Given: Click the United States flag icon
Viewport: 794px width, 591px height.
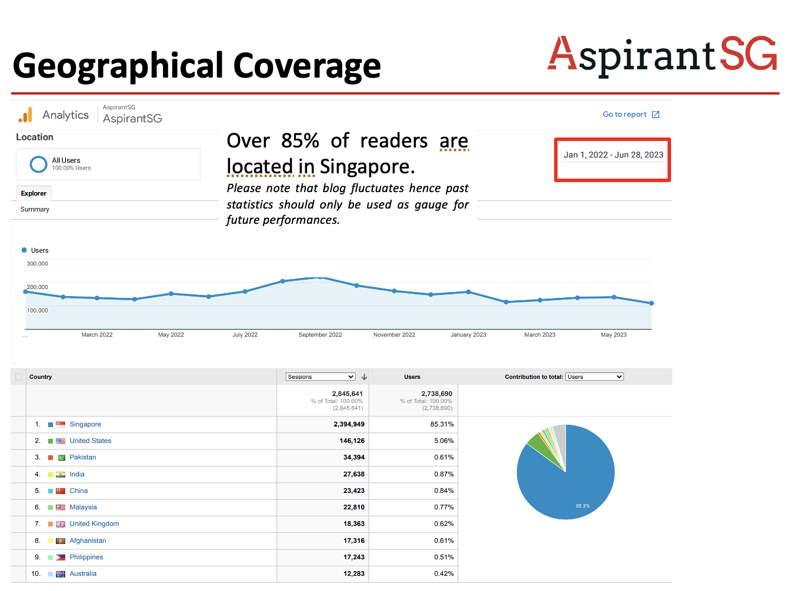Looking at the screenshot, I should [x=61, y=441].
